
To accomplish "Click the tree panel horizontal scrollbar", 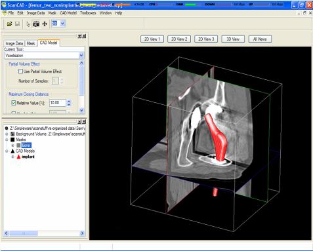I will click(x=44, y=233).
